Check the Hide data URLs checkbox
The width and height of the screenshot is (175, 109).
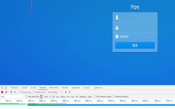(x=26, y=96)
